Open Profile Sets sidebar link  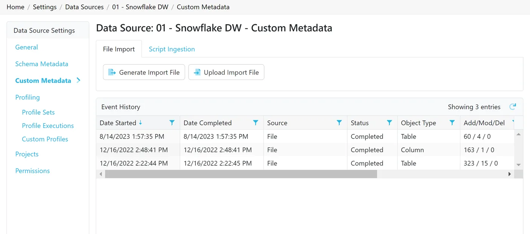pos(38,112)
